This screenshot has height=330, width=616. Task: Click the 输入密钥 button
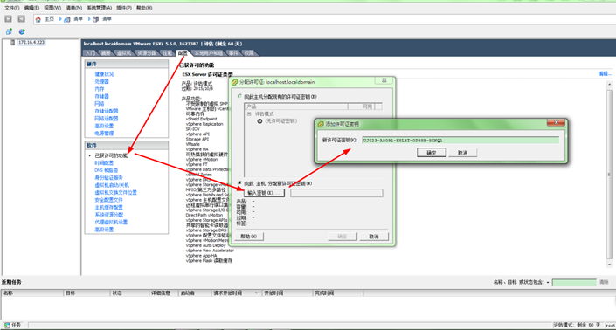click(264, 193)
